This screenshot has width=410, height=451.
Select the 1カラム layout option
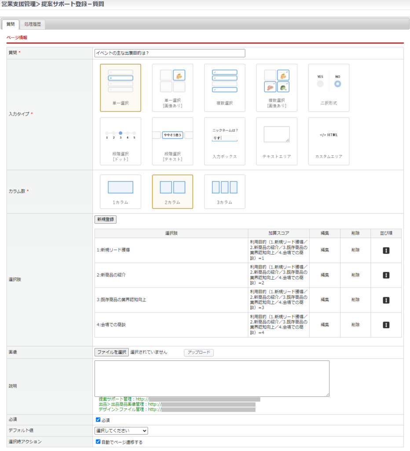click(x=121, y=192)
